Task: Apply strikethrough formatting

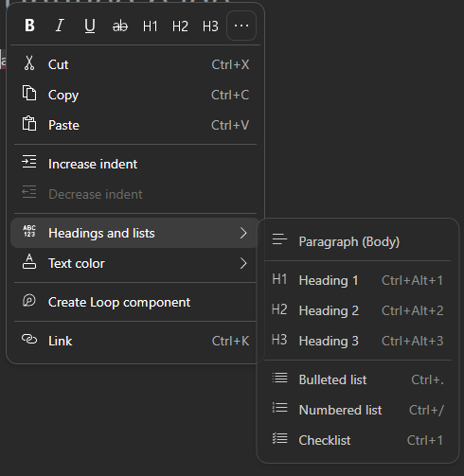Action: [x=120, y=26]
